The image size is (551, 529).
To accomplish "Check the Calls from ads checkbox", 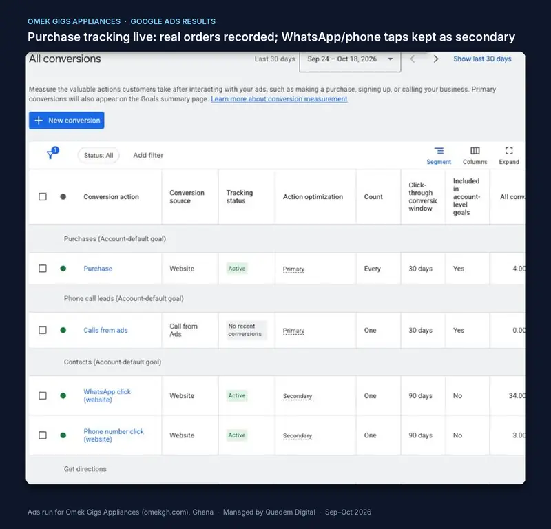I will pos(43,330).
